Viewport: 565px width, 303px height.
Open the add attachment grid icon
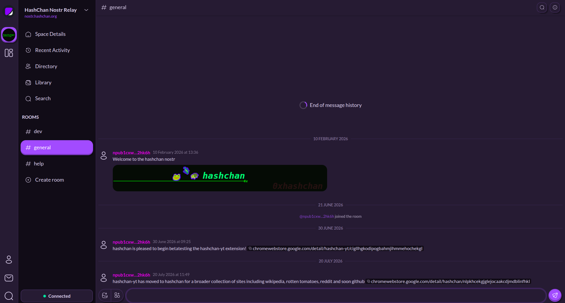(117, 295)
